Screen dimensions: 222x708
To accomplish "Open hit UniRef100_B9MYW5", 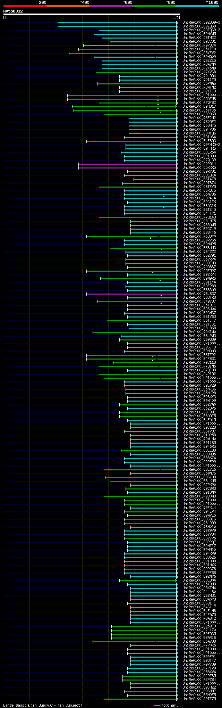I will (x=199, y=34).
